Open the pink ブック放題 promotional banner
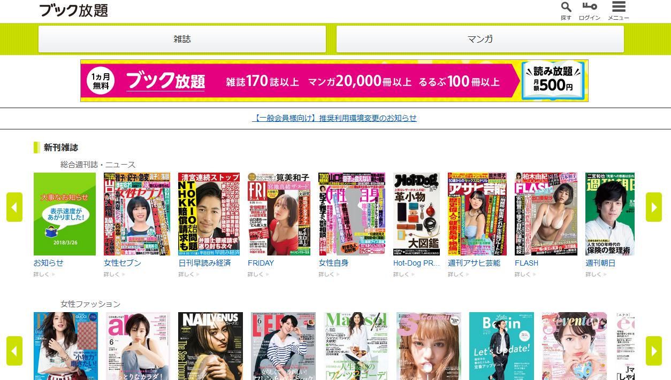The image size is (671, 380). [x=334, y=81]
